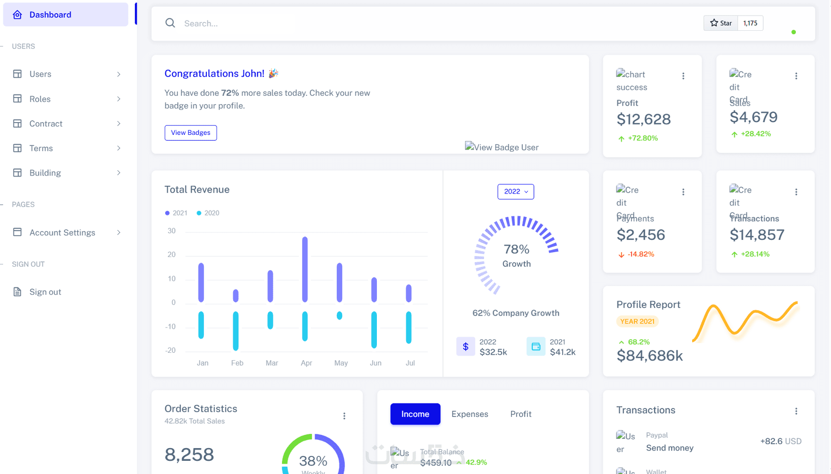Expand the Account Settings submenu chevron
The height and width of the screenshot is (474, 831).
pos(119,233)
